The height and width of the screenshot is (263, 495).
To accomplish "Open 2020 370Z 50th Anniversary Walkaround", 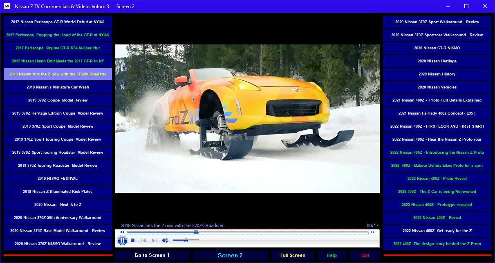I will coord(58,218).
